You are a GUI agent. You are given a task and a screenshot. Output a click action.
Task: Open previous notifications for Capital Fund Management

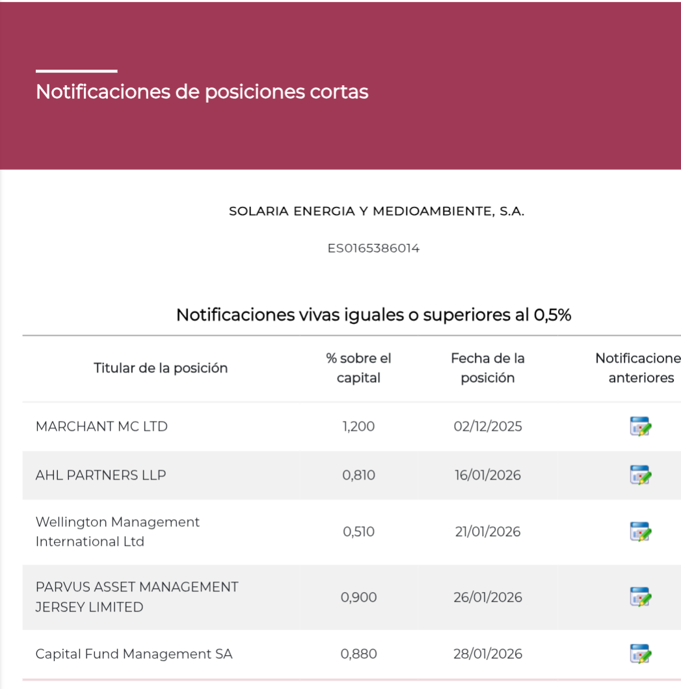tap(641, 653)
